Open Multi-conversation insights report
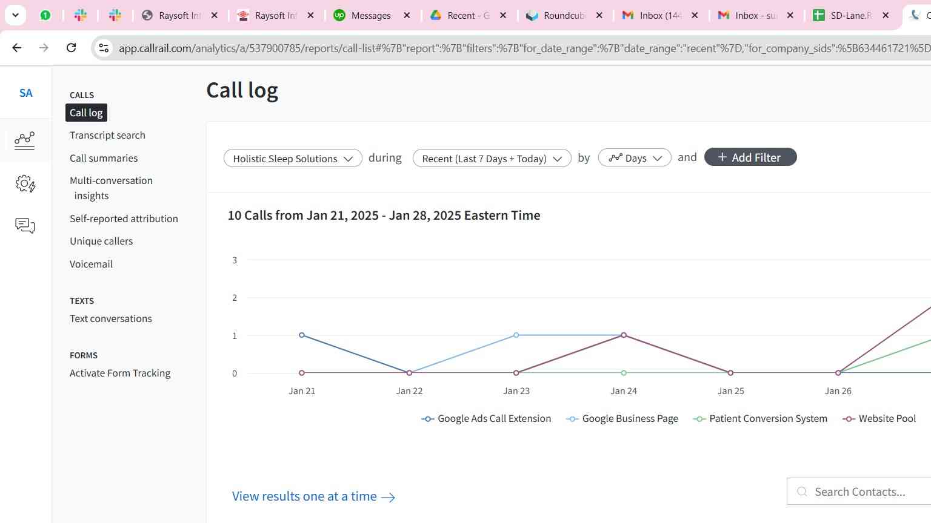This screenshot has height=523, width=931. pyautogui.click(x=111, y=188)
